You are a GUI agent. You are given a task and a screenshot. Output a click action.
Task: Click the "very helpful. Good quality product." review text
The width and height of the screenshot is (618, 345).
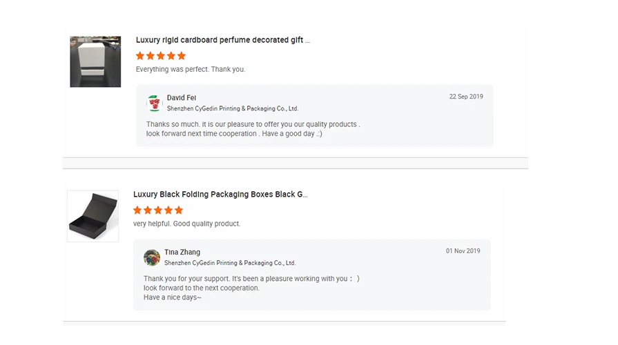click(187, 224)
